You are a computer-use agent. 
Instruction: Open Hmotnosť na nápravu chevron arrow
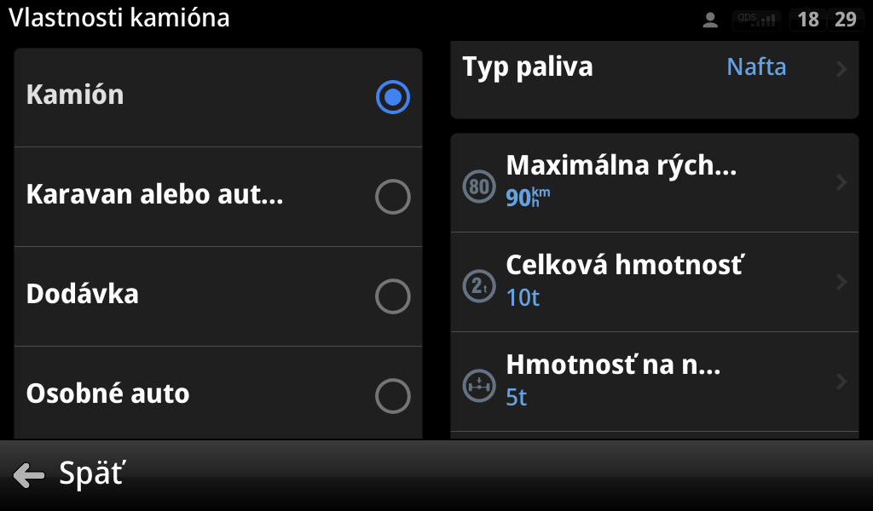tap(841, 382)
